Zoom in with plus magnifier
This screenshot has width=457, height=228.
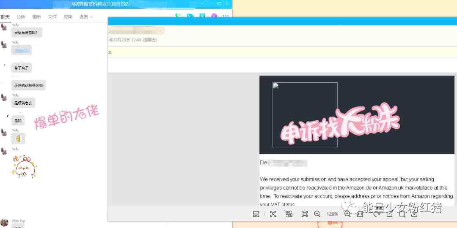click(347, 214)
